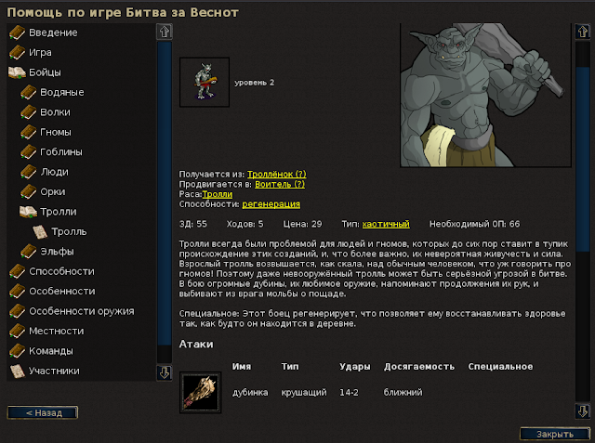Follow the Троллёнок (?) link

point(277,174)
